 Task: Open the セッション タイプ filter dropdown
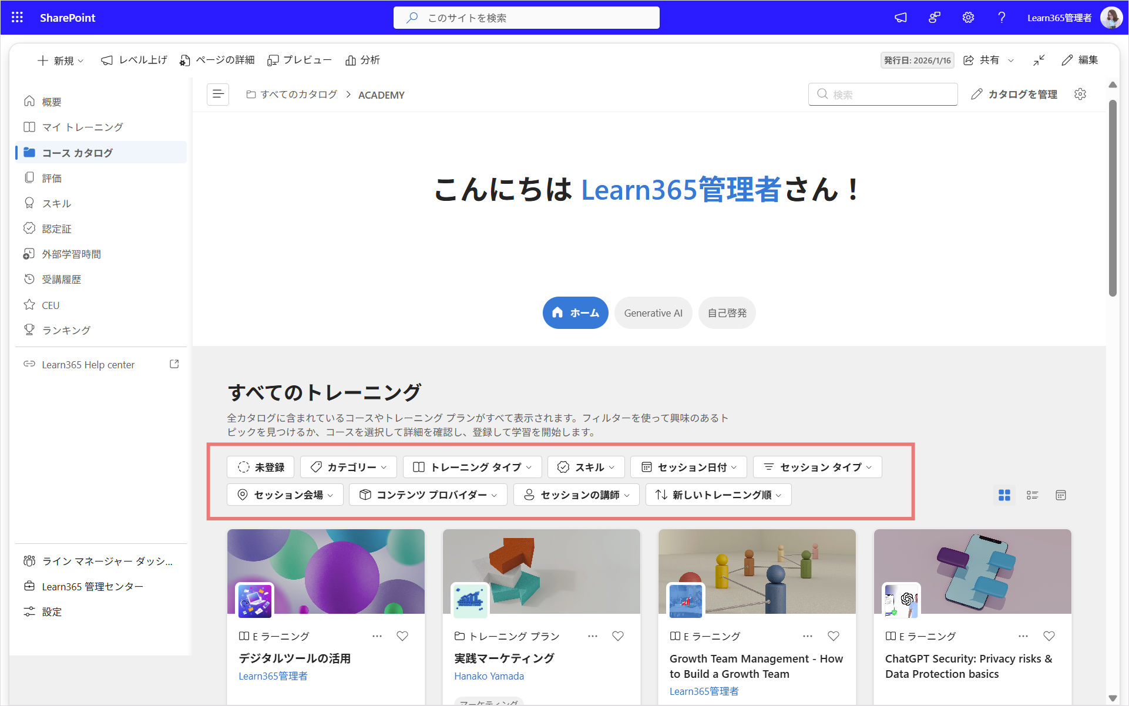click(x=818, y=467)
